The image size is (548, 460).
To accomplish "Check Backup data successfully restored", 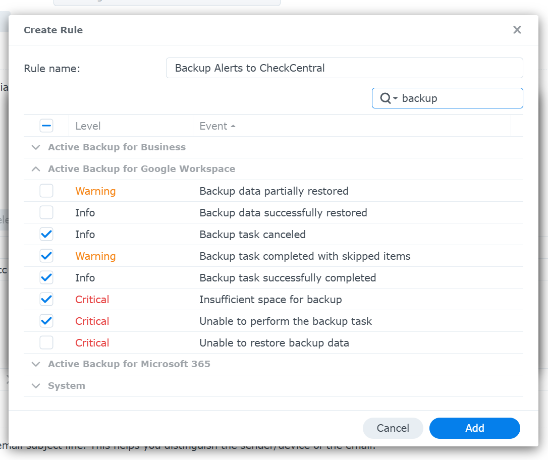I will [x=46, y=212].
